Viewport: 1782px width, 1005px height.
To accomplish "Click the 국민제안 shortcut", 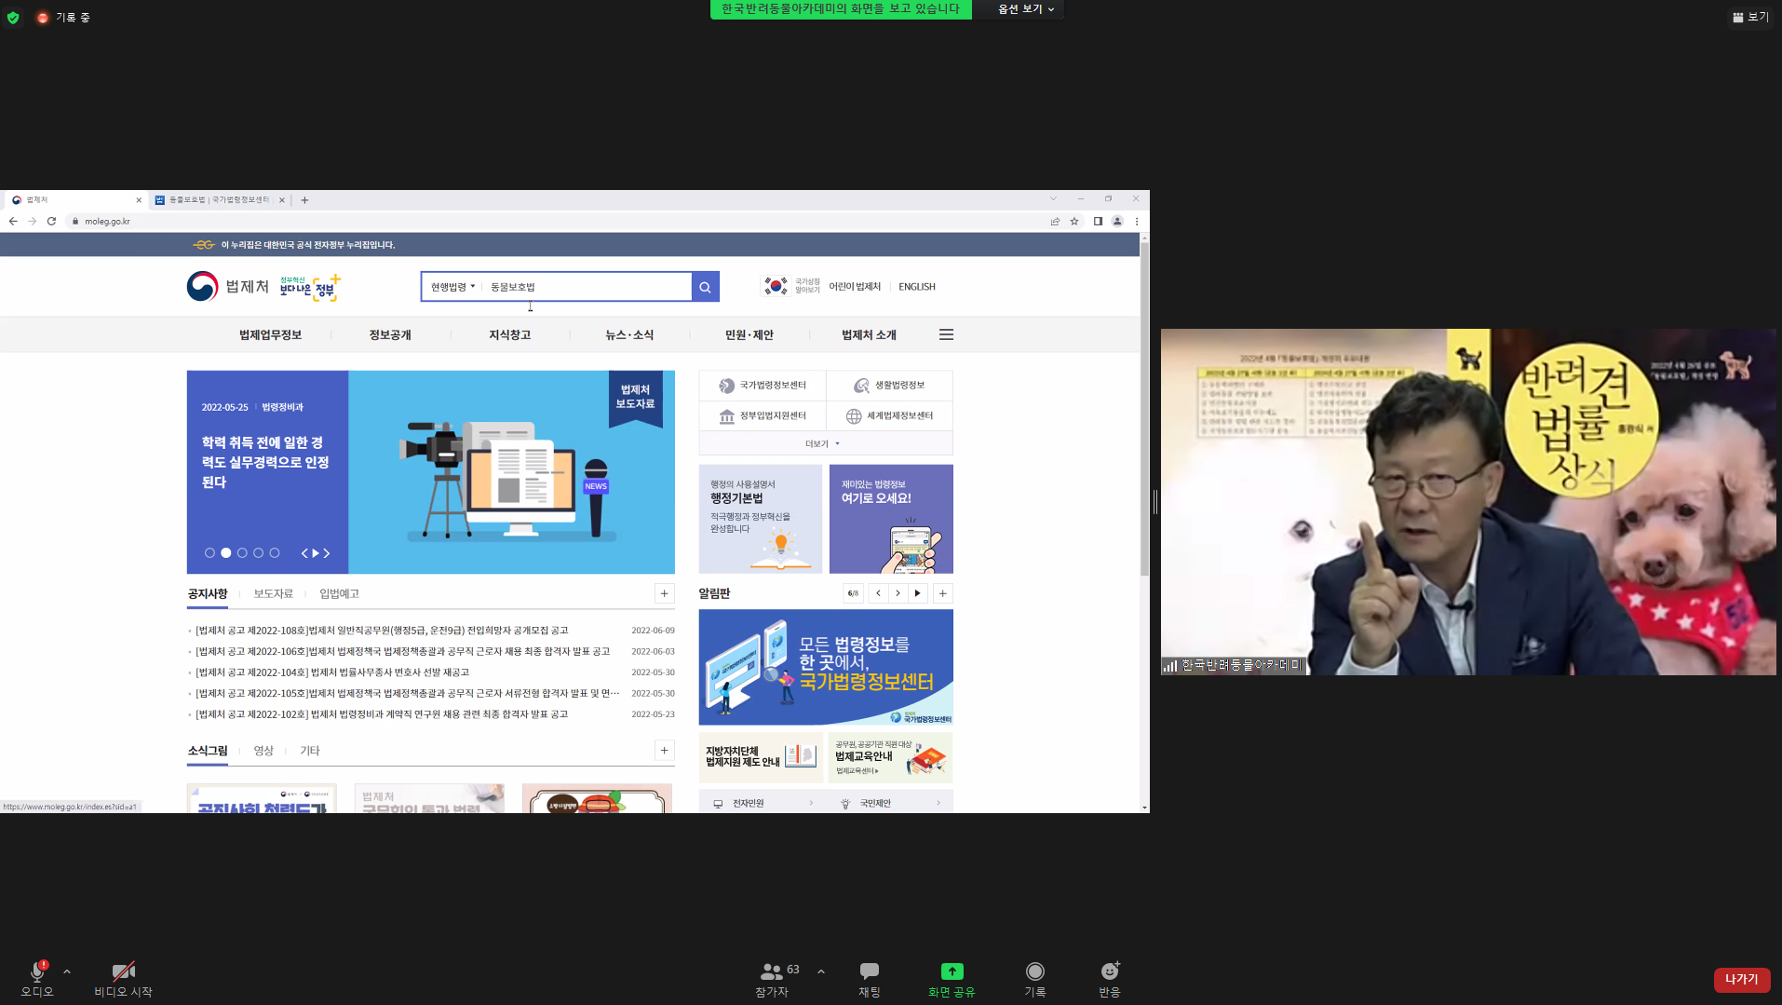I will point(890,803).
